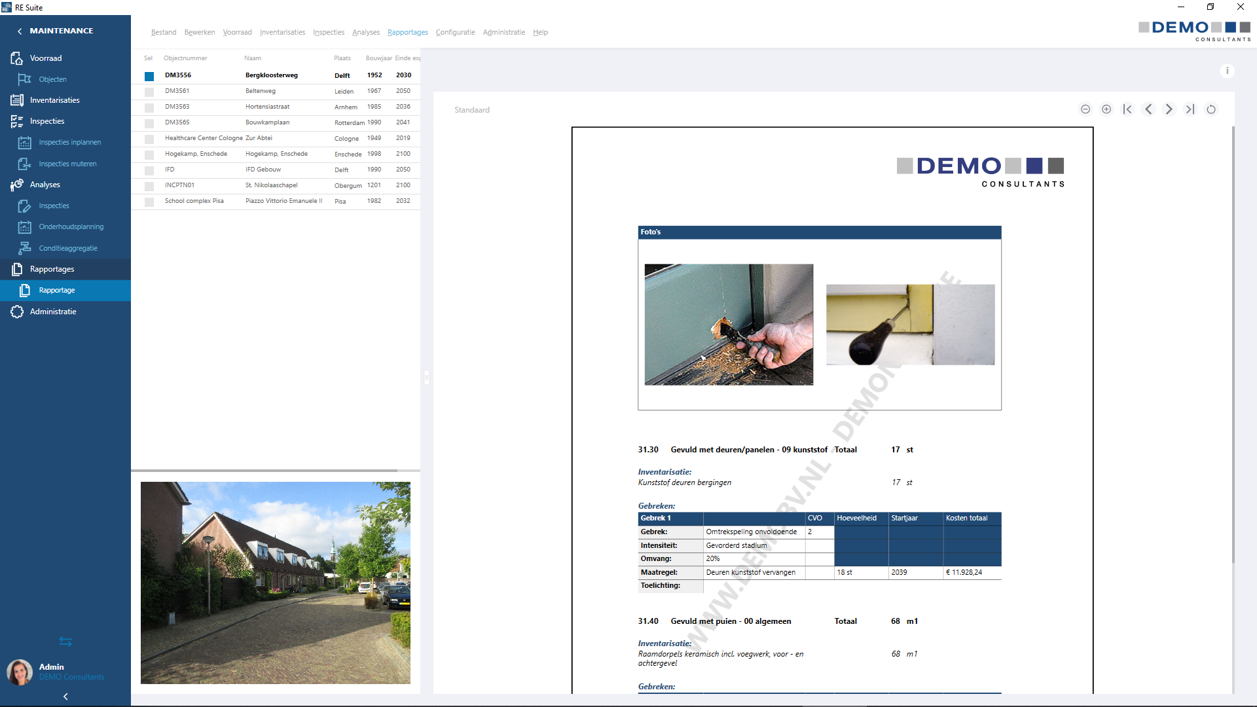Expand the Administratie sidebar section
The height and width of the screenshot is (707, 1257).
tap(53, 312)
